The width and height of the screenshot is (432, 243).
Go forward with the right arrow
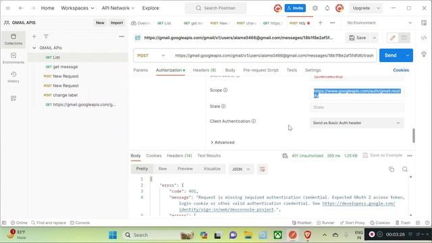click(33, 8)
